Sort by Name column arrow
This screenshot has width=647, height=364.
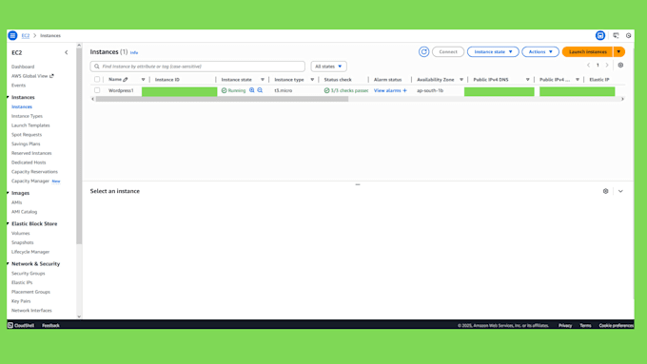(x=143, y=80)
